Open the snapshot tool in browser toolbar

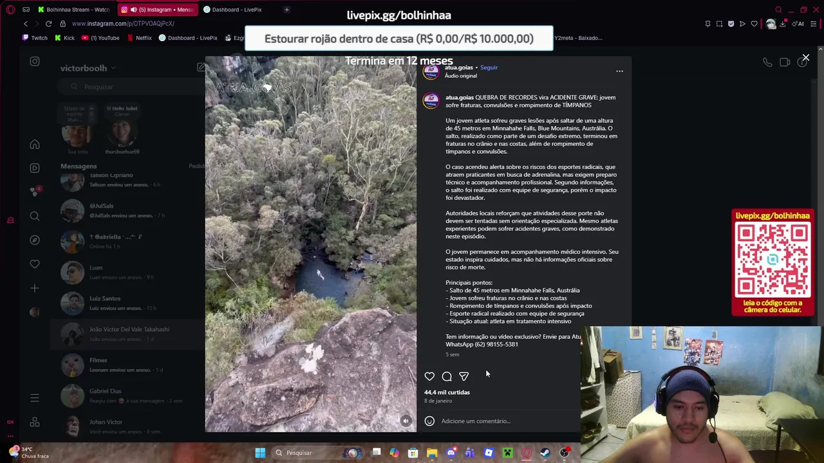[x=719, y=24]
